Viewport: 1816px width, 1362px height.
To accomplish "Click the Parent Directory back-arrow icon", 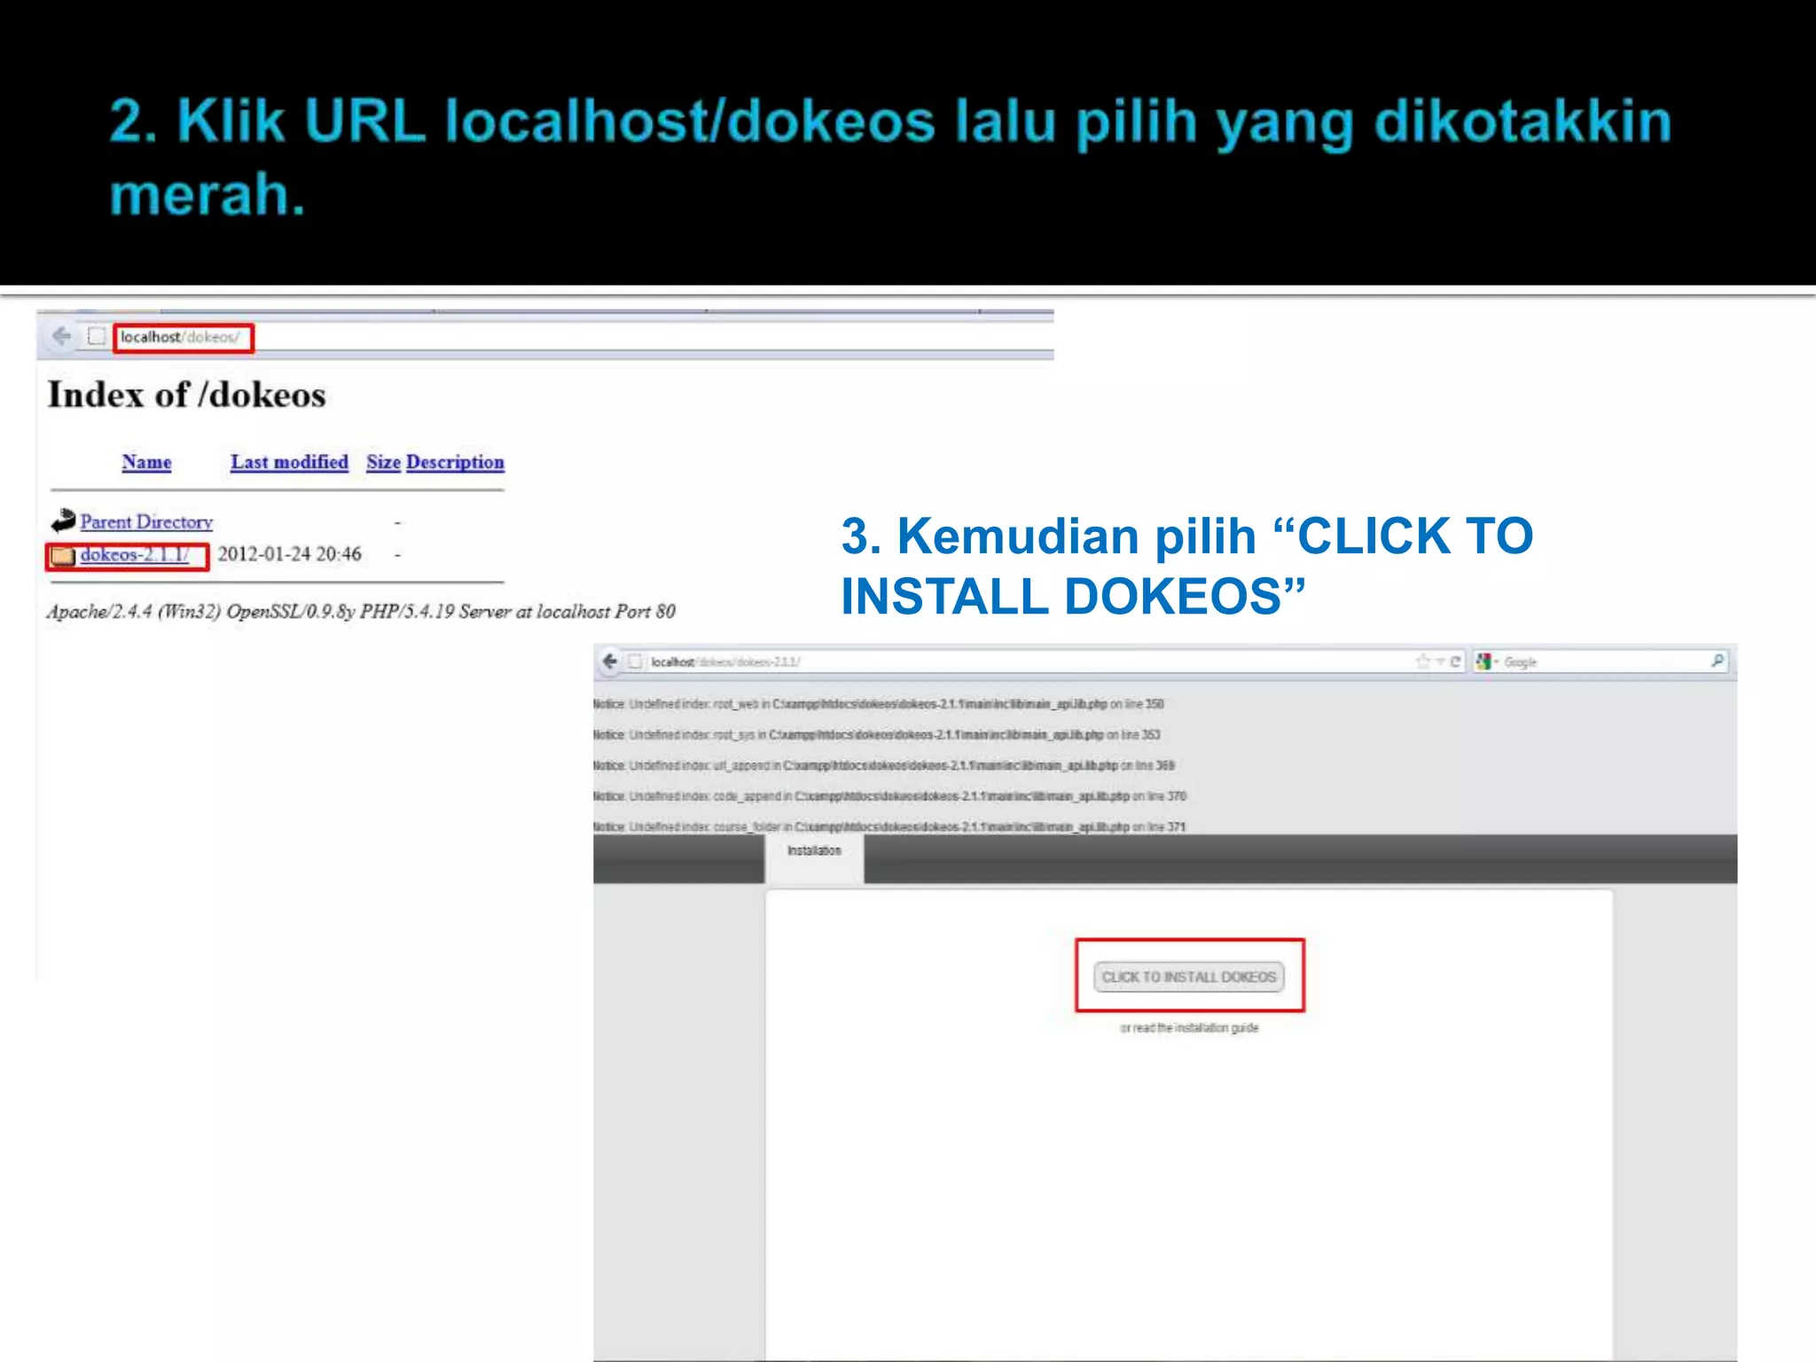I will click(x=63, y=521).
